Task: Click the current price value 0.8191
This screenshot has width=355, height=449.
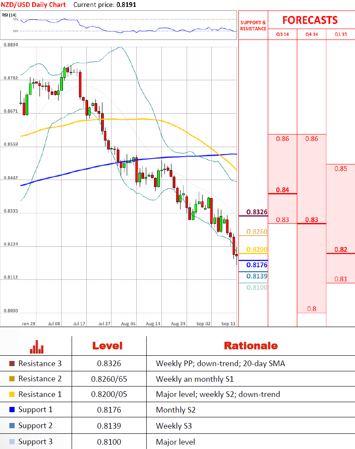Action: pyautogui.click(x=126, y=5)
